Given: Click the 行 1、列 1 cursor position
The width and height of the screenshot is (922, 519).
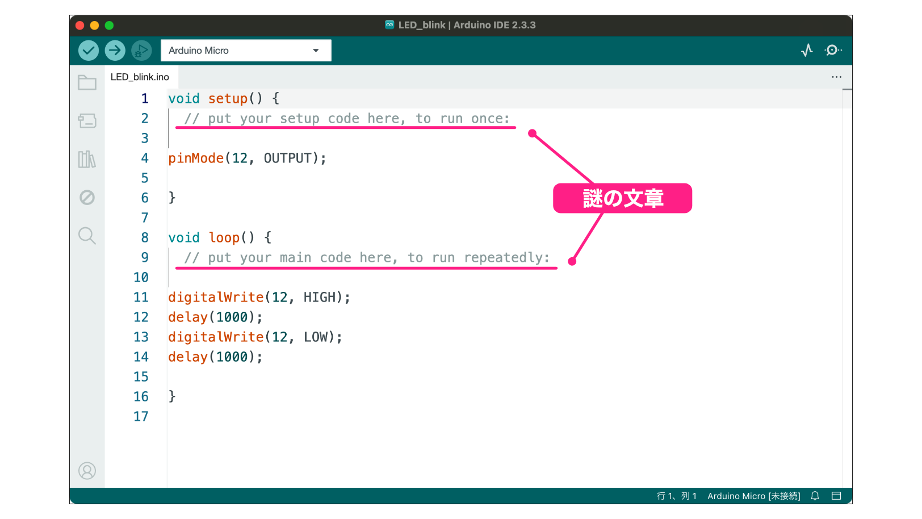Looking at the screenshot, I should pos(677,496).
